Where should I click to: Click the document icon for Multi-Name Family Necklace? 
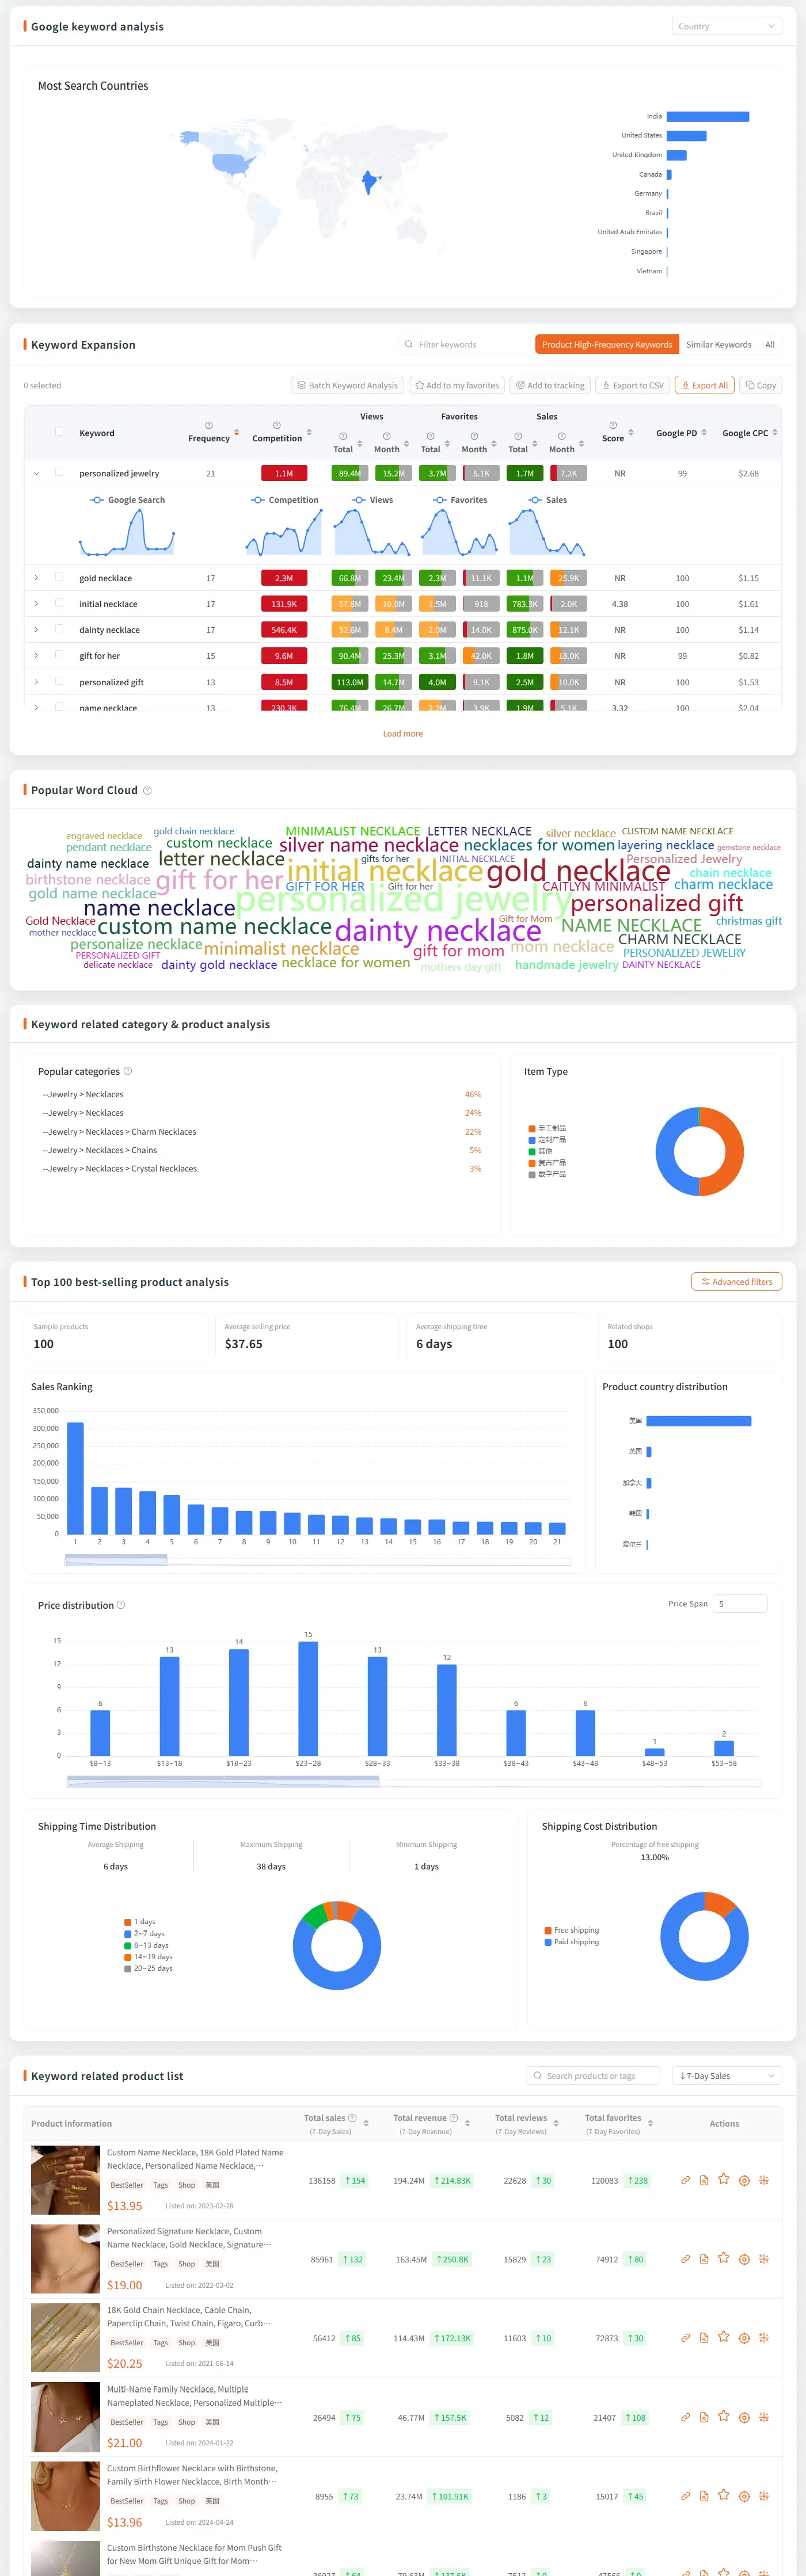(704, 2417)
